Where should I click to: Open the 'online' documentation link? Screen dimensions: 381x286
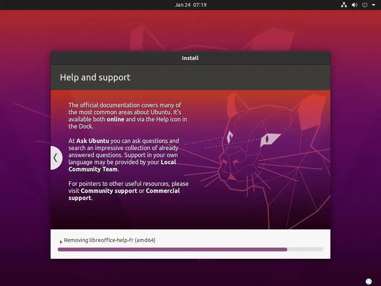[115, 119]
